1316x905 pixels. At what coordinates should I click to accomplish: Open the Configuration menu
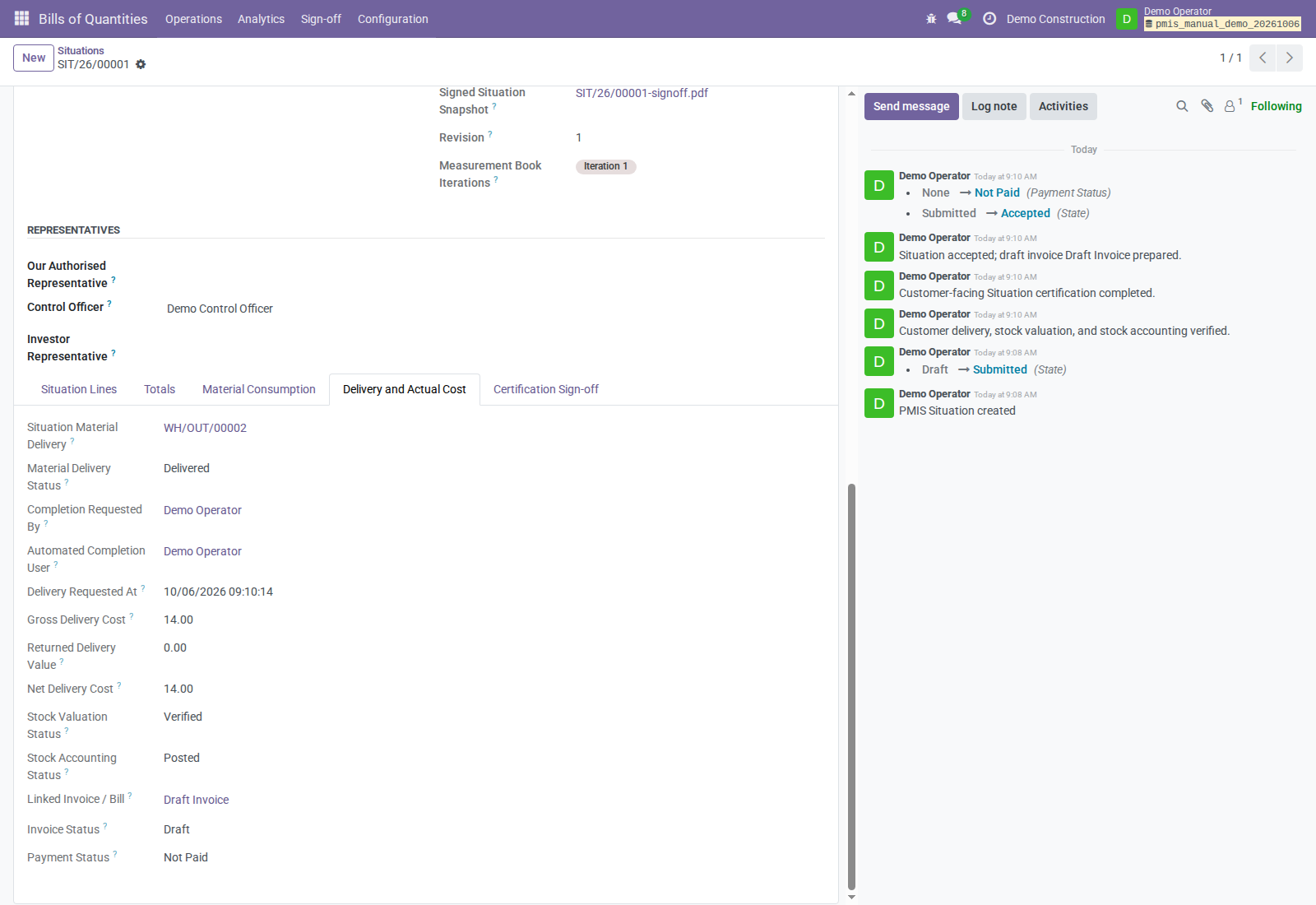[392, 19]
